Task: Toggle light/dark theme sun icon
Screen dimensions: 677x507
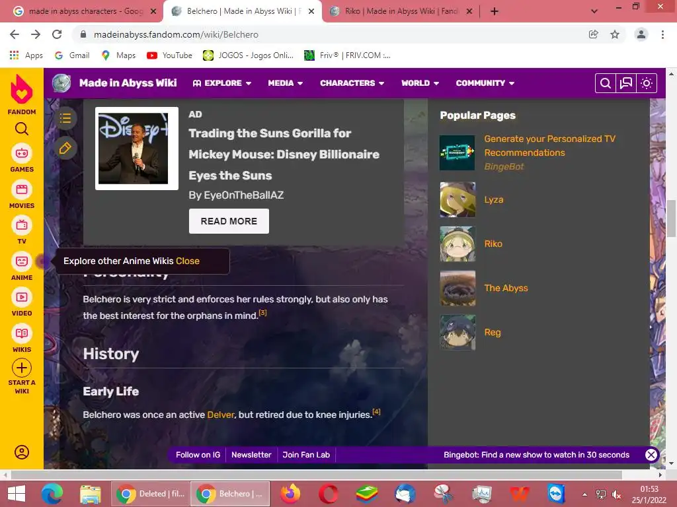Action: [x=647, y=83]
